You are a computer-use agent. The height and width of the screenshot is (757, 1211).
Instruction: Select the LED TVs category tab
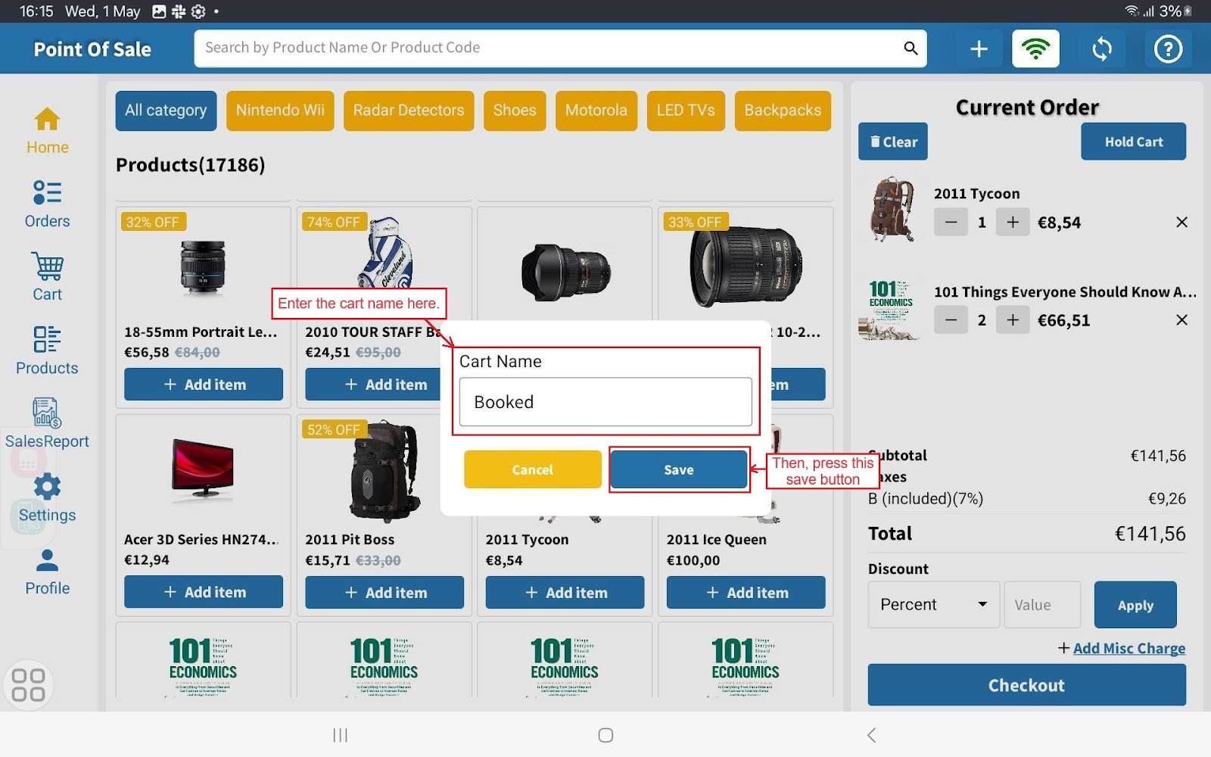(x=685, y=111)
